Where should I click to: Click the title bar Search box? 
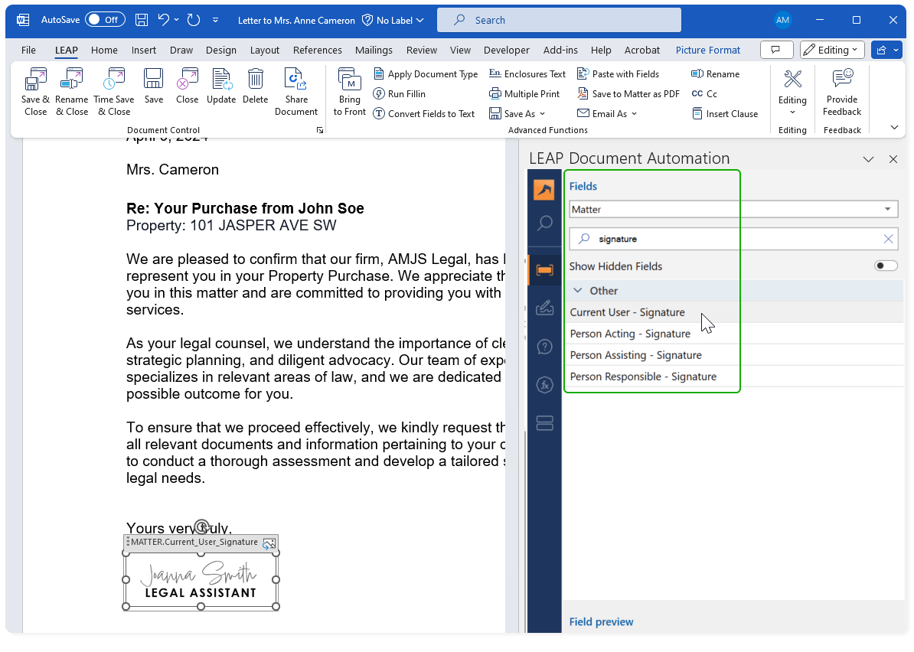click(559, 20)
